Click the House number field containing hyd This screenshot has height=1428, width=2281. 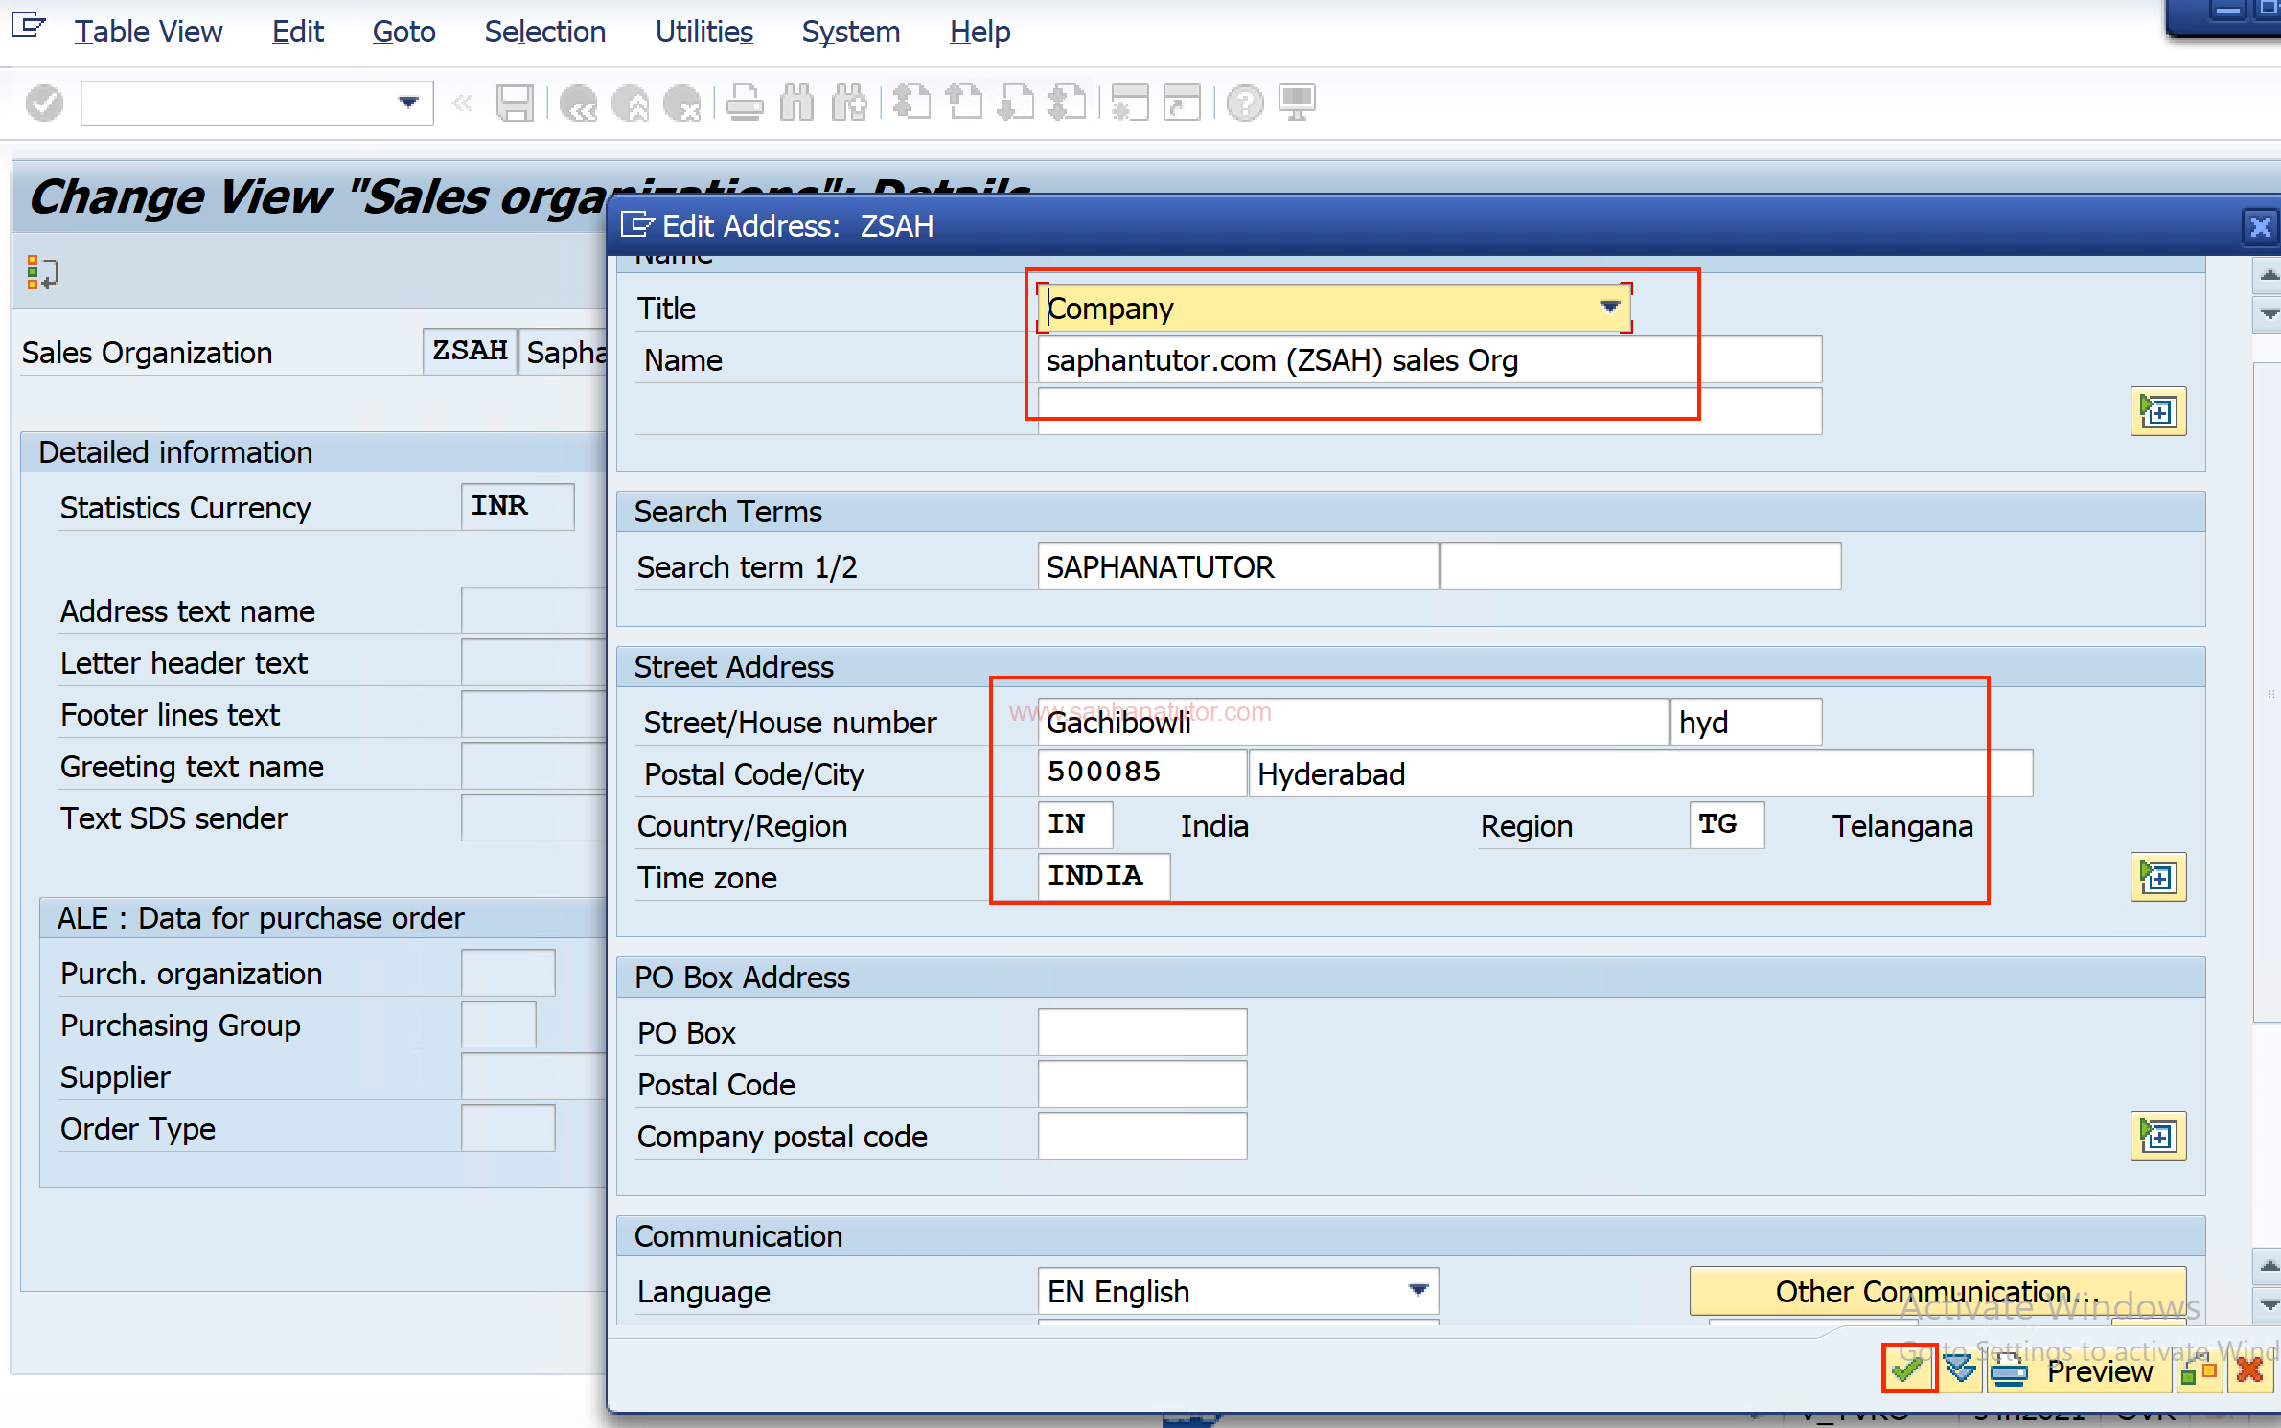1745,723
